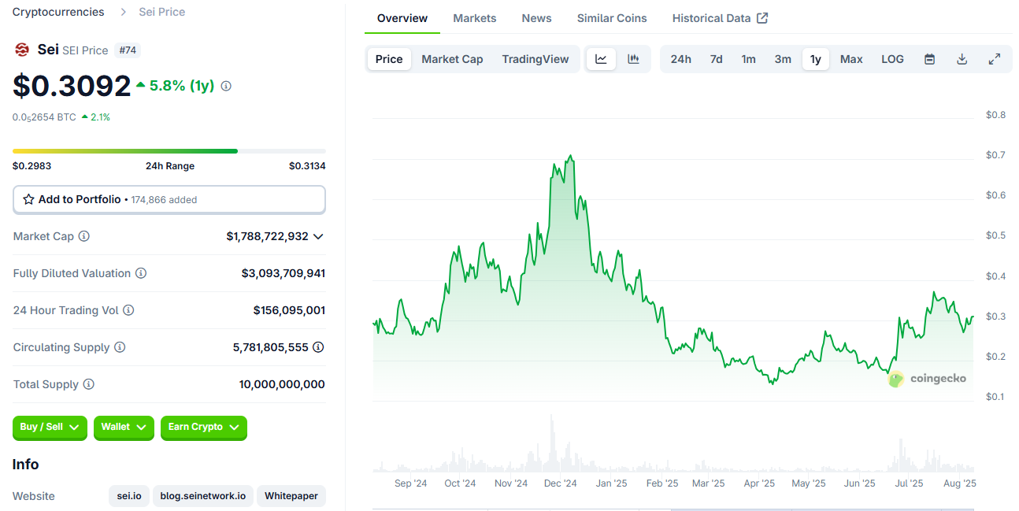The height and width of the screenshot is (511, 1019).
Task: Open the Historical Data tab
Action: pos(720,18)
